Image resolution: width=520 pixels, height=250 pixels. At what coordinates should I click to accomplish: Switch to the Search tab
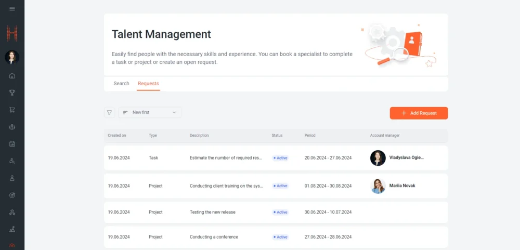click(x=121, y=84)
